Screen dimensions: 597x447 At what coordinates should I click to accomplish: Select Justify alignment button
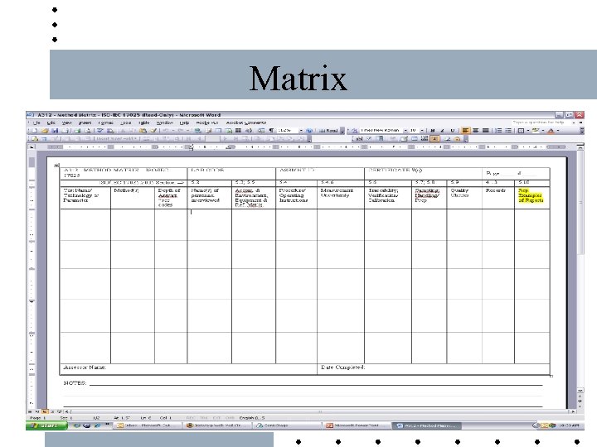pyautogui.click(x=486, y=131)
